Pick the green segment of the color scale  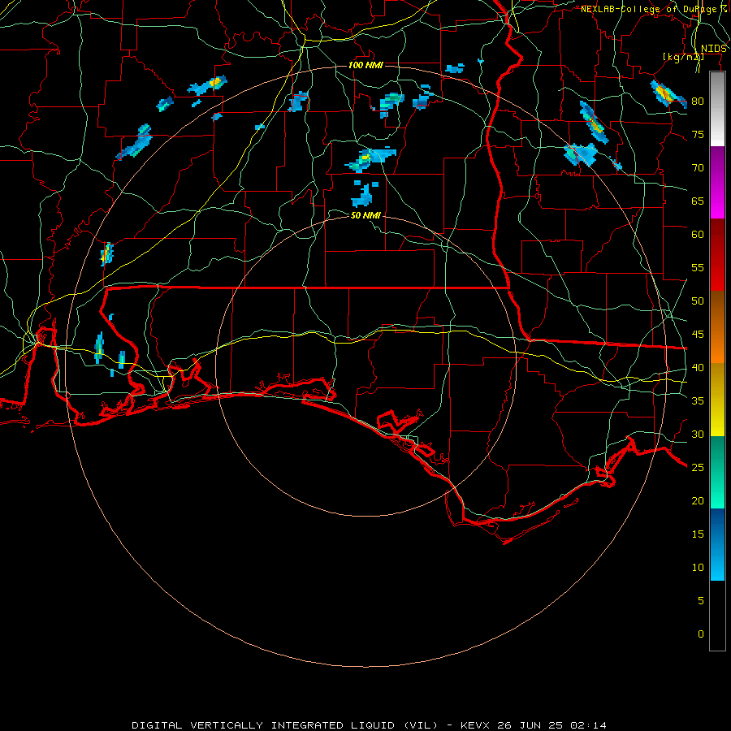coord(717,472)
